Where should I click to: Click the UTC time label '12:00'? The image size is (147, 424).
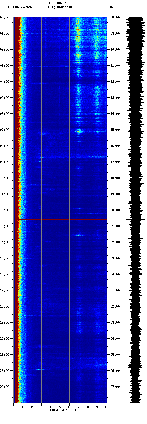(115, 82)
